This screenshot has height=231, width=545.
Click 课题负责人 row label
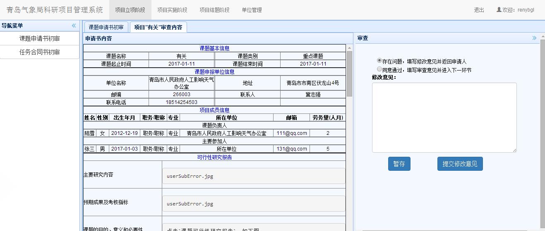tap(214, 125)
